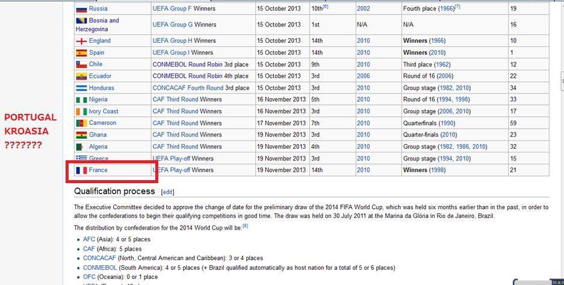This screenshot has height=285, width=564.
Task: Open footnote 7 in Russia row
Action: click(457, 7)
